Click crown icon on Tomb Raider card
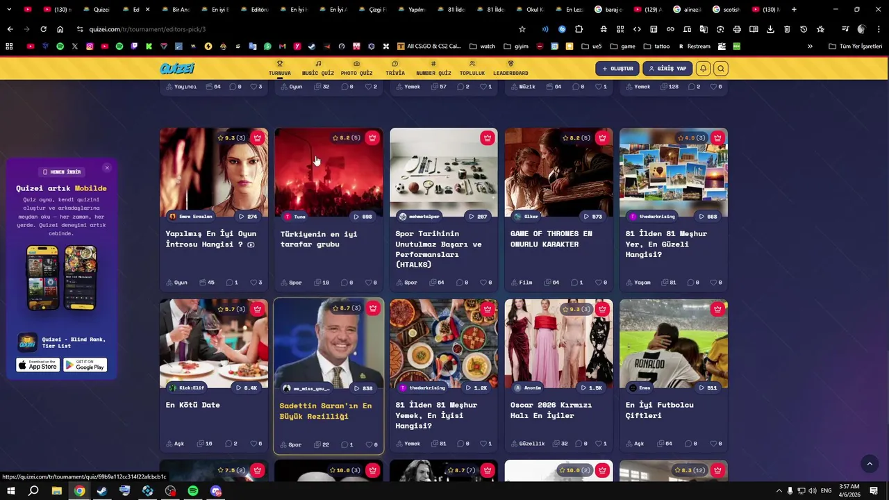Image resolution: width=889 pixels, height=500 pixels. pyautogui.click(x=258, y=137)
